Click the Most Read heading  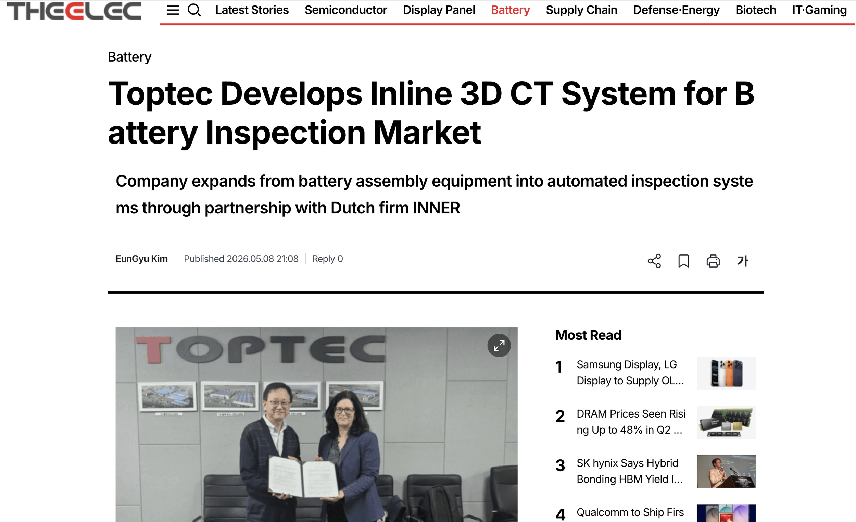(x=588, y=335)
